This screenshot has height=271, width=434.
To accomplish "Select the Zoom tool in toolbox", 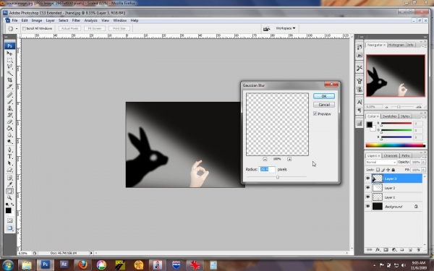I will click(9, 198).
